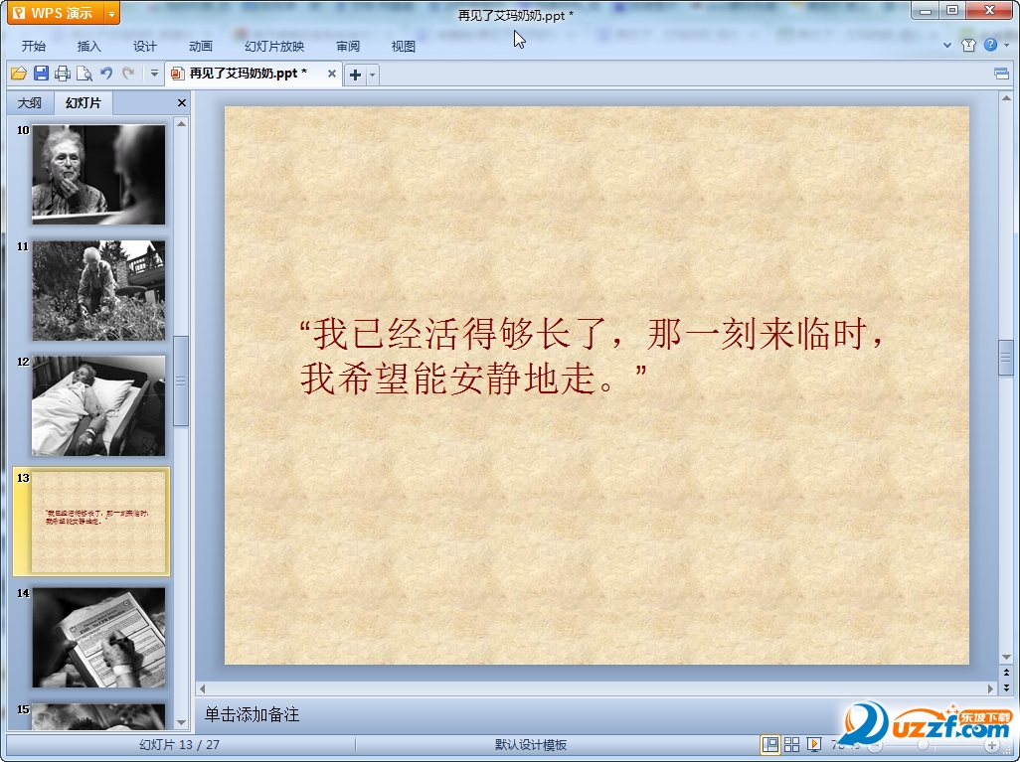Select slide 15 thumbnail
Screen dimensions: 1020x762
point(98,716)
